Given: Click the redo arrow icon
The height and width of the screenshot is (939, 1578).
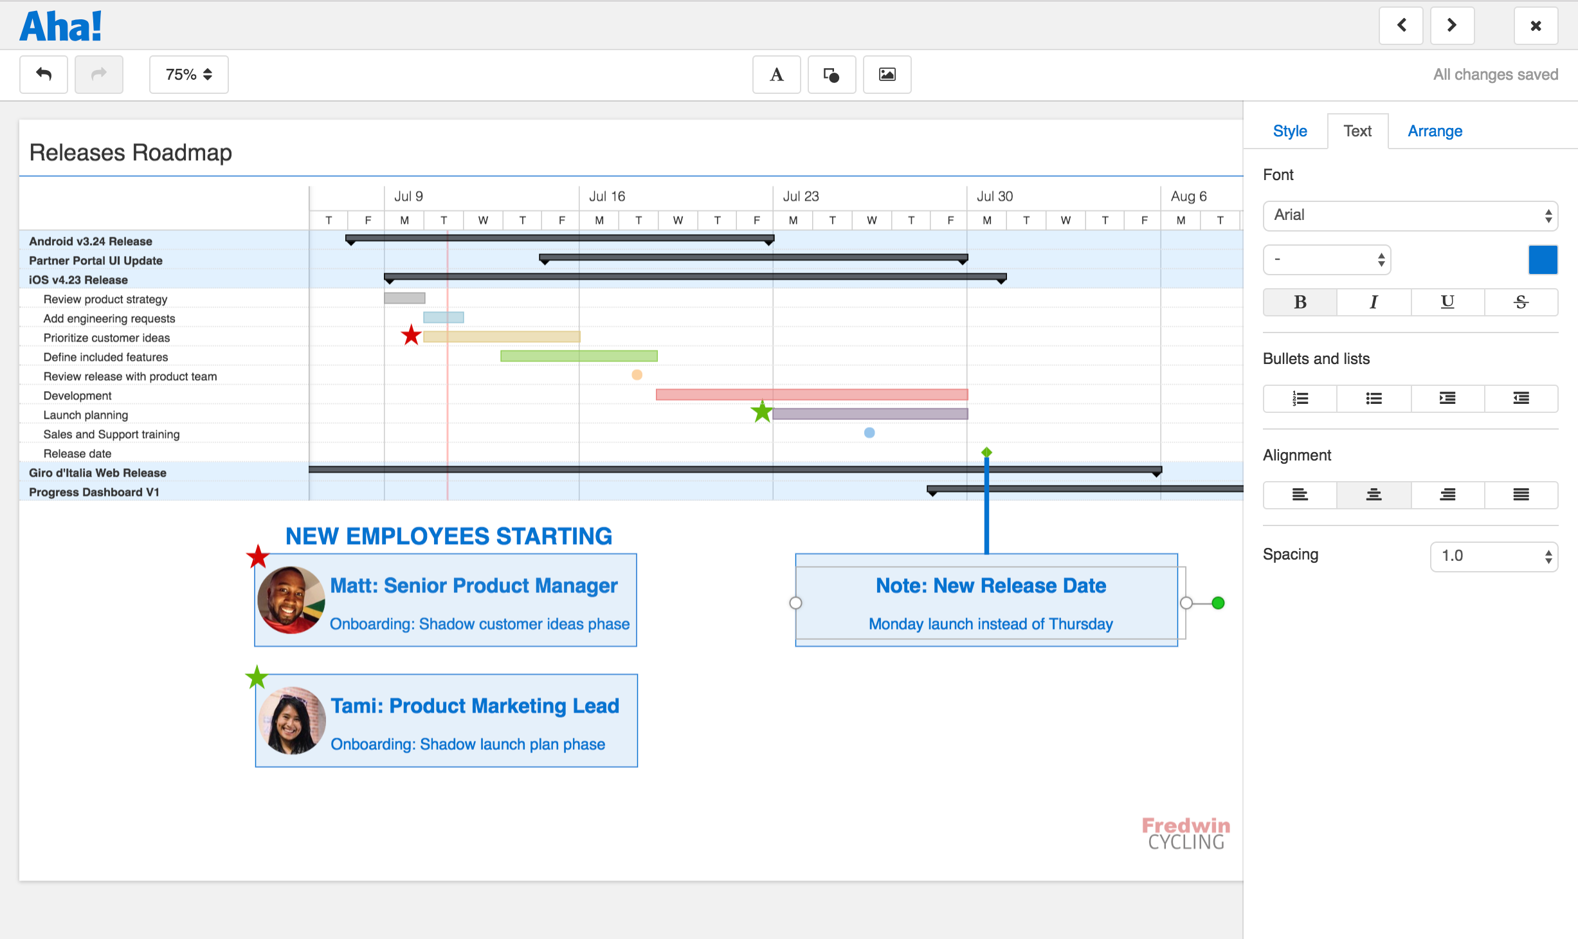Looking at the screenshot, I should click(x=98, y=74).
